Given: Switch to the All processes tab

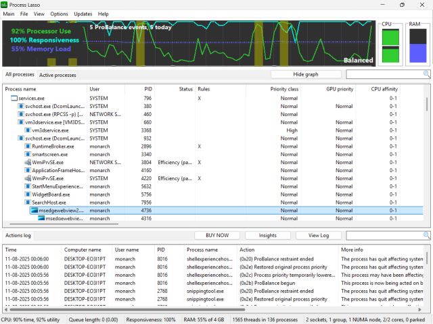Looking at the screenshot, I should [x=20, y=74].
